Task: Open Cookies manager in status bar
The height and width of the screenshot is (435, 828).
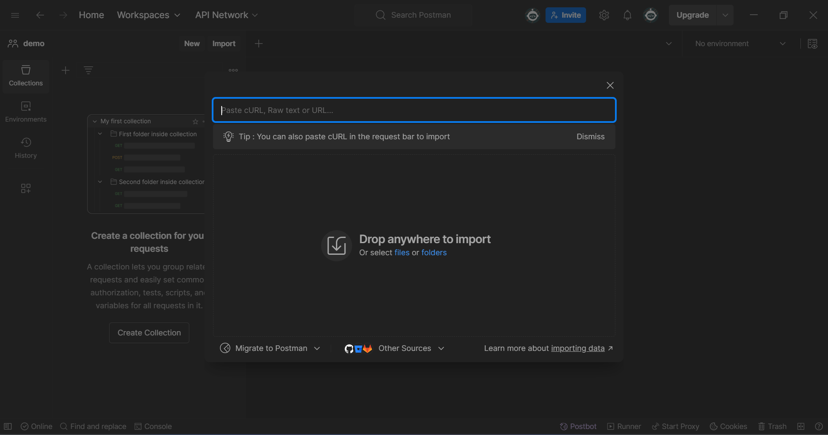Action: click(728, 426)
